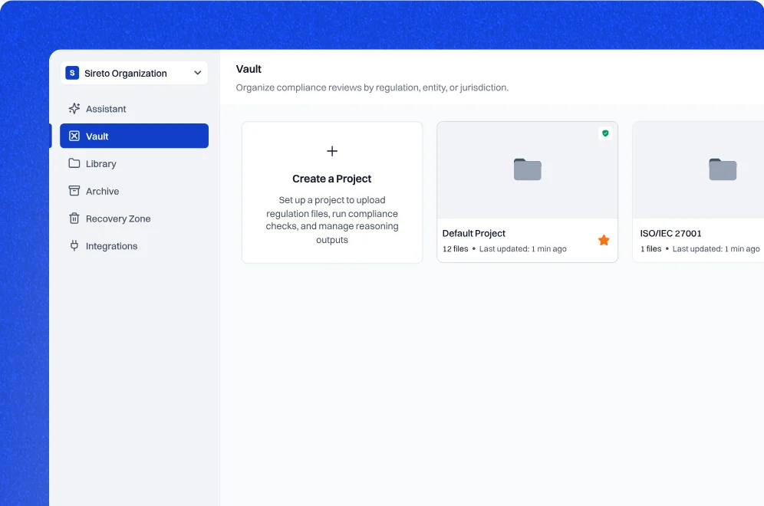Toggle the orange star on Default Project
Image resolution: width=764 pixels, height=506 pixels.
[x=604, y=240]
